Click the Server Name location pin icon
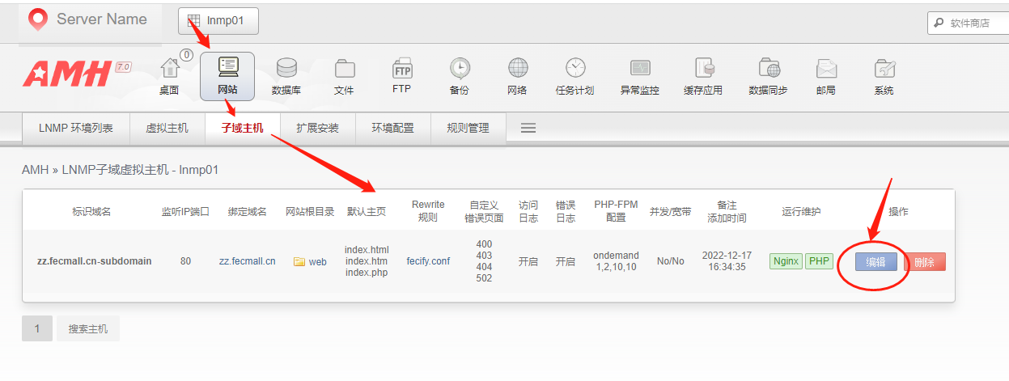Screen dimensions: 1009x381 coord(37,19)
